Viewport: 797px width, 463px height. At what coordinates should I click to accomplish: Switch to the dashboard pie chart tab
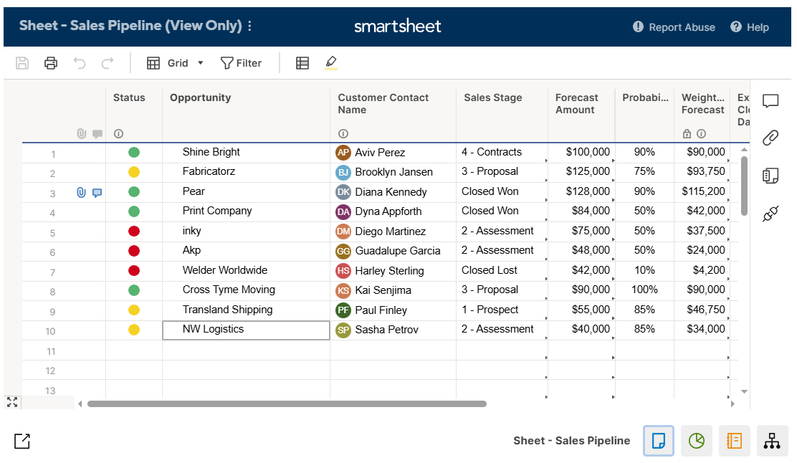pos(695,441)
